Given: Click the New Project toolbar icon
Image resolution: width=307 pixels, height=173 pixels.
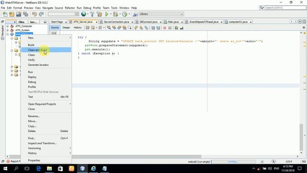Looking at the screenshot, I should click(x=12, y=14).
